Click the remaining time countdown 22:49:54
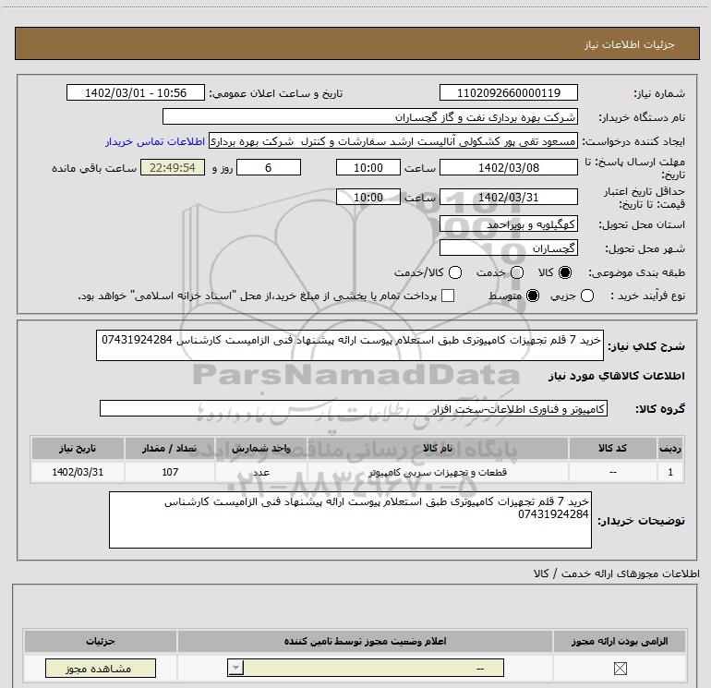Image resolution: width=711 pixels, height=688 pixels. [173, 167]
